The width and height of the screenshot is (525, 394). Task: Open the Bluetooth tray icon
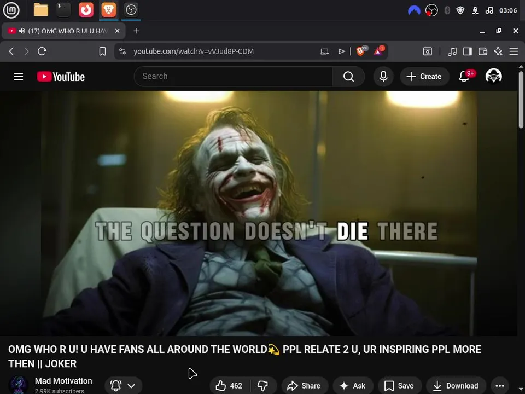pos(447,11)
